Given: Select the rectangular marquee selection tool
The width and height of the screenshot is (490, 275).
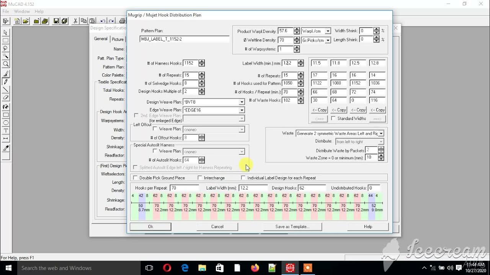Looking at the screenshot, I should click(6, 40).
